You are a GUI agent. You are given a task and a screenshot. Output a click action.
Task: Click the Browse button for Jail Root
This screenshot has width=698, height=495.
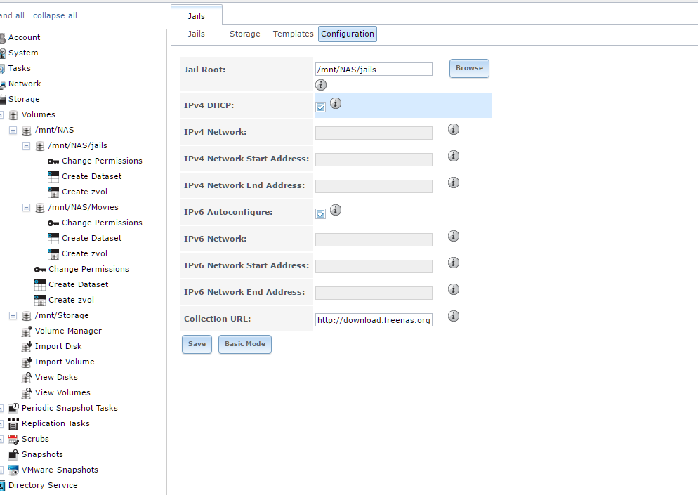point(469,68)
